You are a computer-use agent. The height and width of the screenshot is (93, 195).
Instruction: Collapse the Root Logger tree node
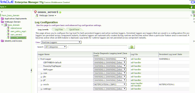click(39, 59)
